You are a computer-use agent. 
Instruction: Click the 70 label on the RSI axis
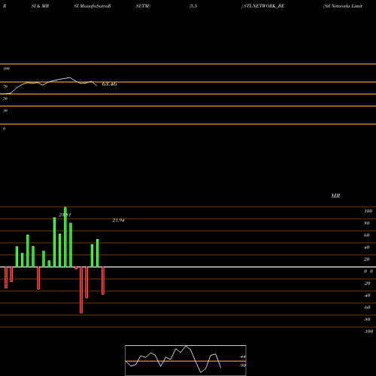point(5,86)
